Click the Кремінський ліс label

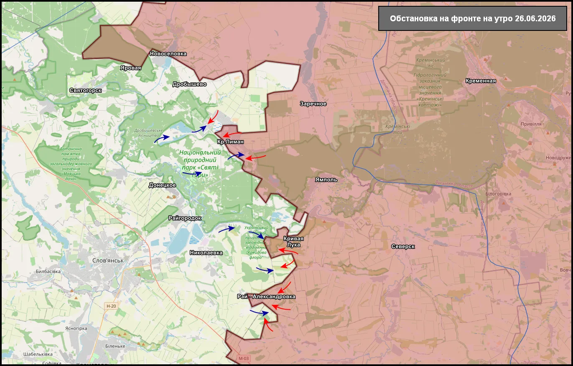(430, 63)
